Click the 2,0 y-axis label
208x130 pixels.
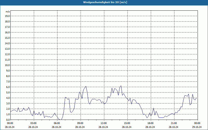point(8,109)
